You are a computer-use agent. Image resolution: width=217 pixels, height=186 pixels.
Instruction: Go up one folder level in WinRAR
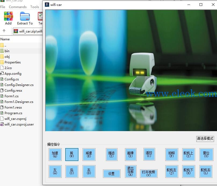4,31
